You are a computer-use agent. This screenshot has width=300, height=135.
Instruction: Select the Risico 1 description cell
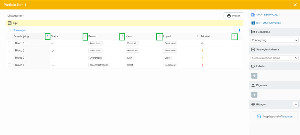click(x=31, y=43)
